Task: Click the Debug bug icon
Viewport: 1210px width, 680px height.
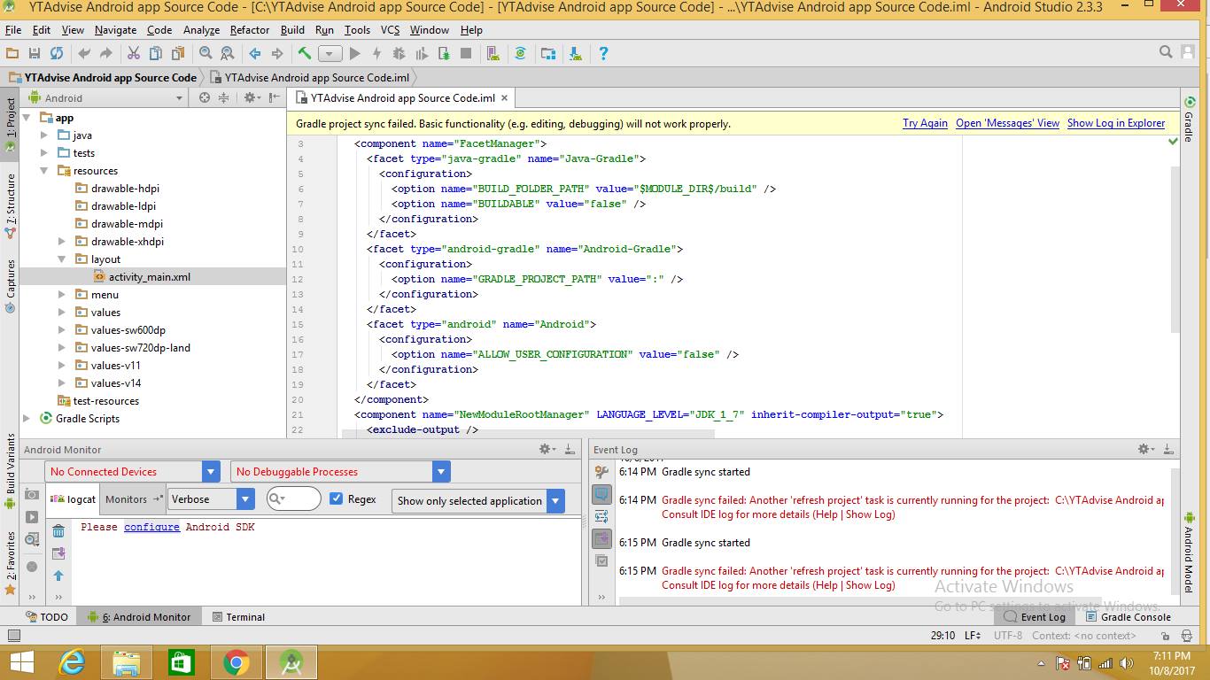Action: pos(399,54)
